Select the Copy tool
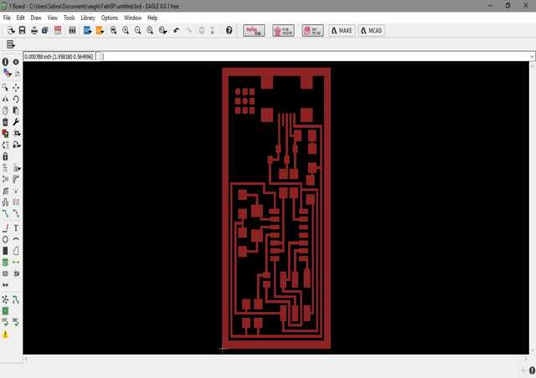536x378 pixels. (x=5, y=110)
